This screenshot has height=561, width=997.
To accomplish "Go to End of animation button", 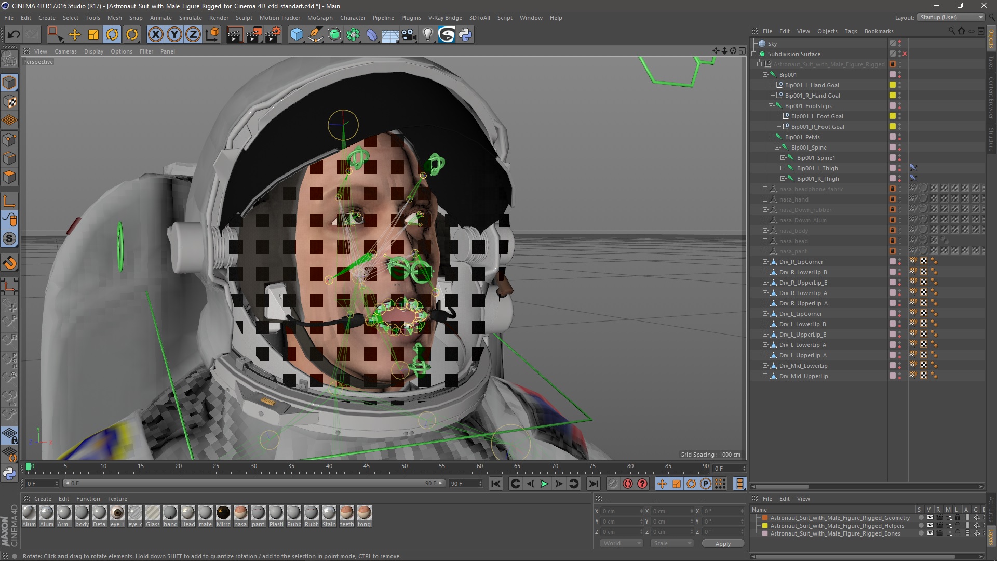I will (594, 484).
